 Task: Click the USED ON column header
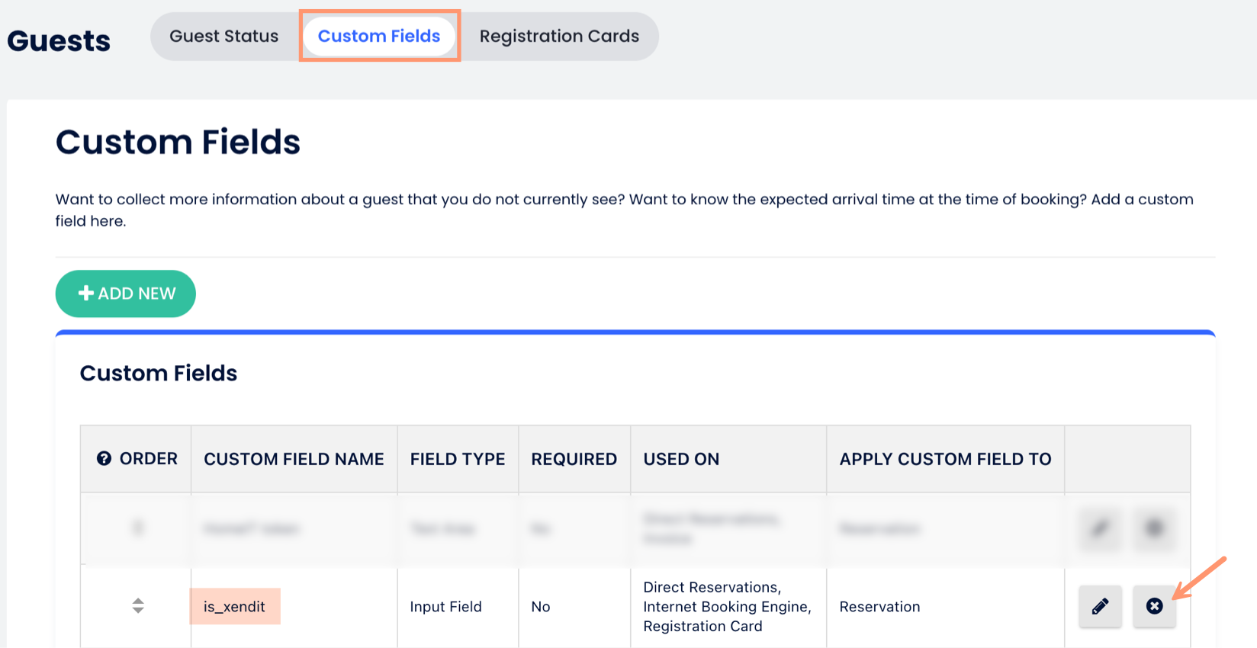coord(681,459)
